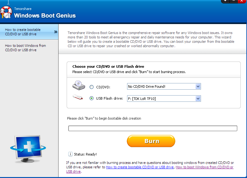This screenshot has width=247, height=178.
Task: Follow 'How to create bootable CD/DVD or USB drive' link
Action: [x=140, y=167]
